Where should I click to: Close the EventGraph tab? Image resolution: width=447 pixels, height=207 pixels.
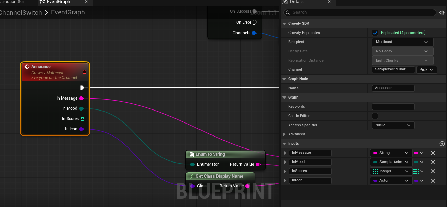click(x=86, y=2)
